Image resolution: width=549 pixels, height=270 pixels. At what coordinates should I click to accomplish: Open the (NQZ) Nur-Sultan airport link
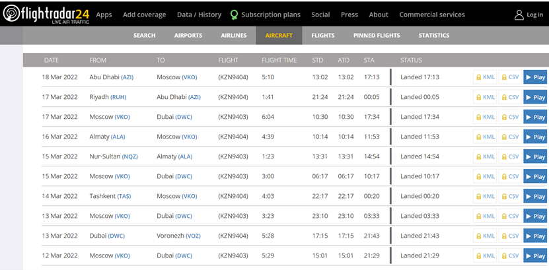click(130, 156)
